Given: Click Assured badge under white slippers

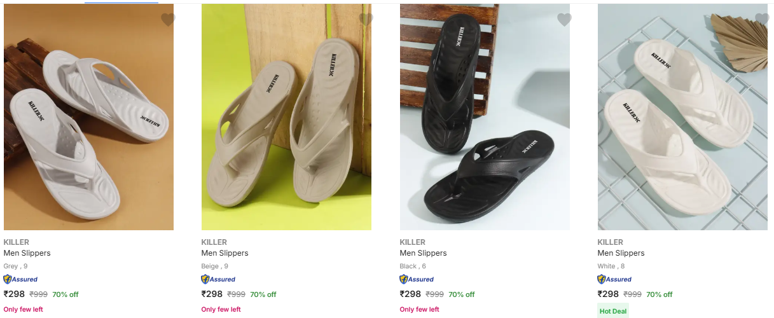Looking at the screenshot, I should pyautogui.click(x=614, y=279).
